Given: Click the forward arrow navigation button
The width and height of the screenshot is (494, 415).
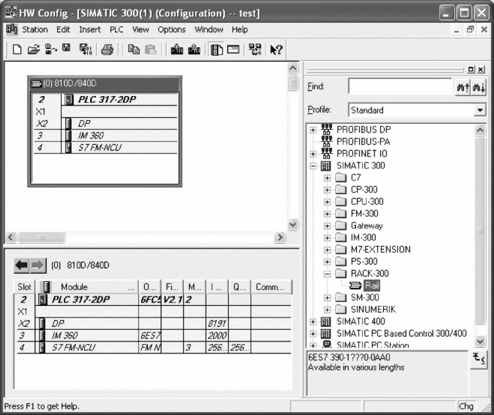Looking at the screenshot, I should 38,265.
